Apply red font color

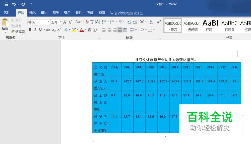81,30
